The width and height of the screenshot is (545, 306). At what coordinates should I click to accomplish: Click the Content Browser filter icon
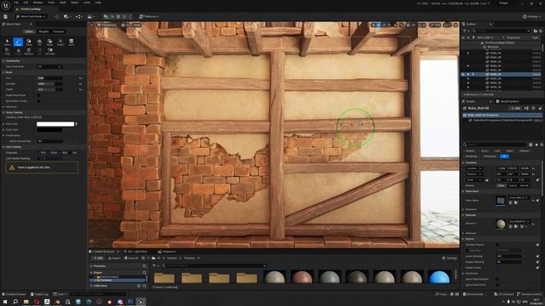coord(155,266)
